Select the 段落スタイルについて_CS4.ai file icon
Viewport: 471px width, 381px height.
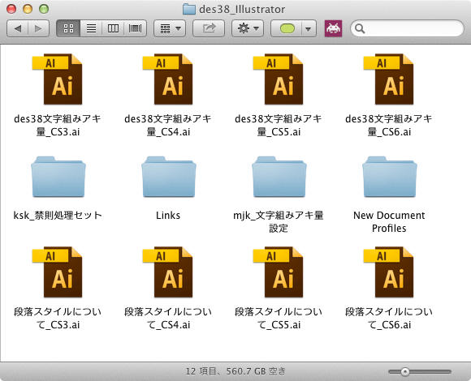pos(168,272)
